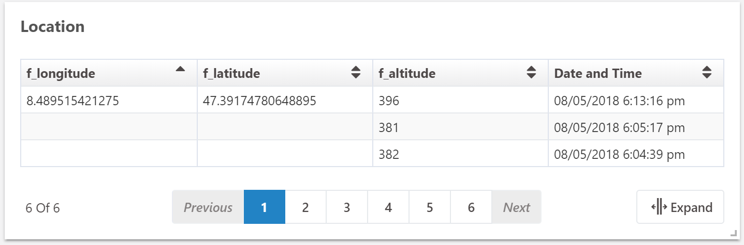The image size is (744, 245).
Task: Select the longitude cell 8.489515421275
Action: tap(73, 101)
